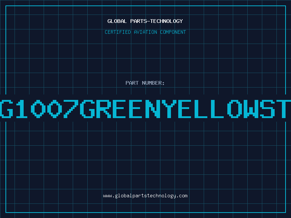Click the G1007GREENYELLOWST part number text
291x218 pixels.
tap(145, 109)
